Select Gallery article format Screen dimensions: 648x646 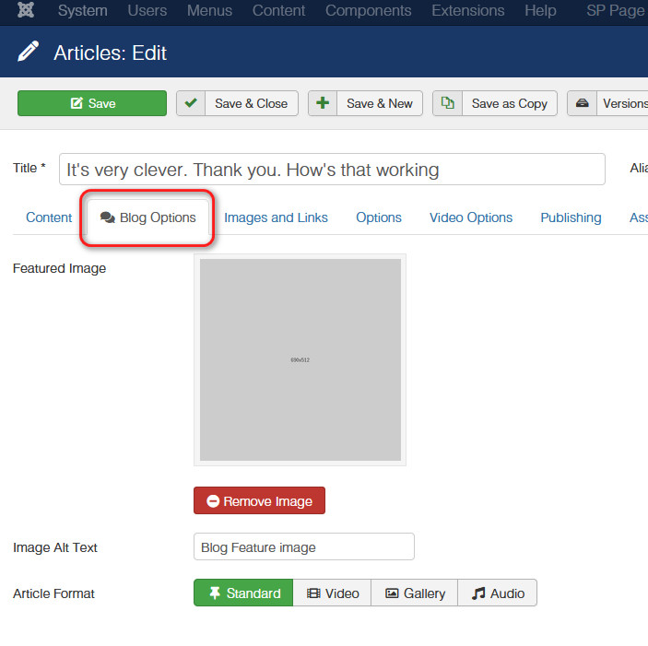[415, 593]
